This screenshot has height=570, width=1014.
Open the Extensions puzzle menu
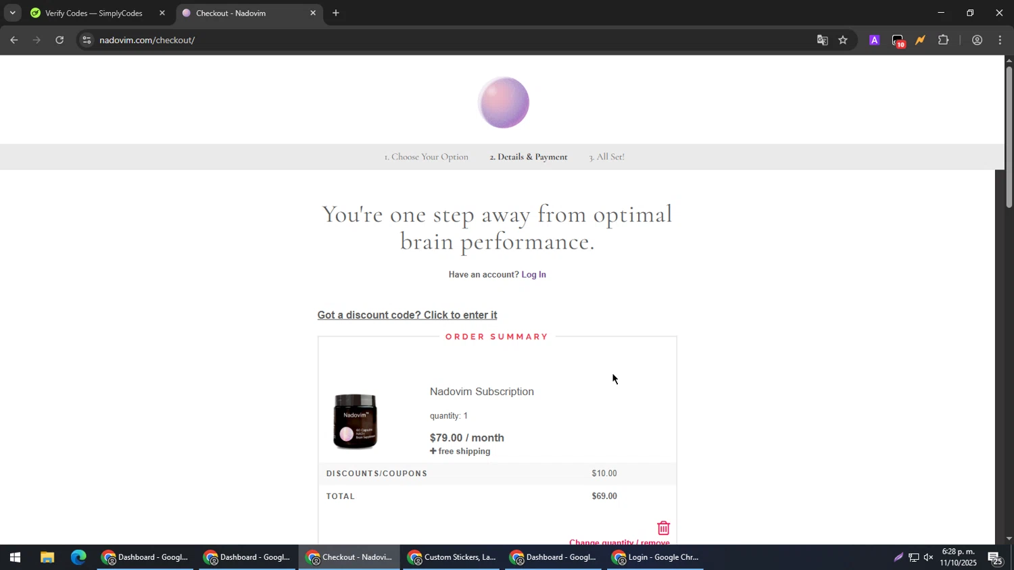coord(944,41)
